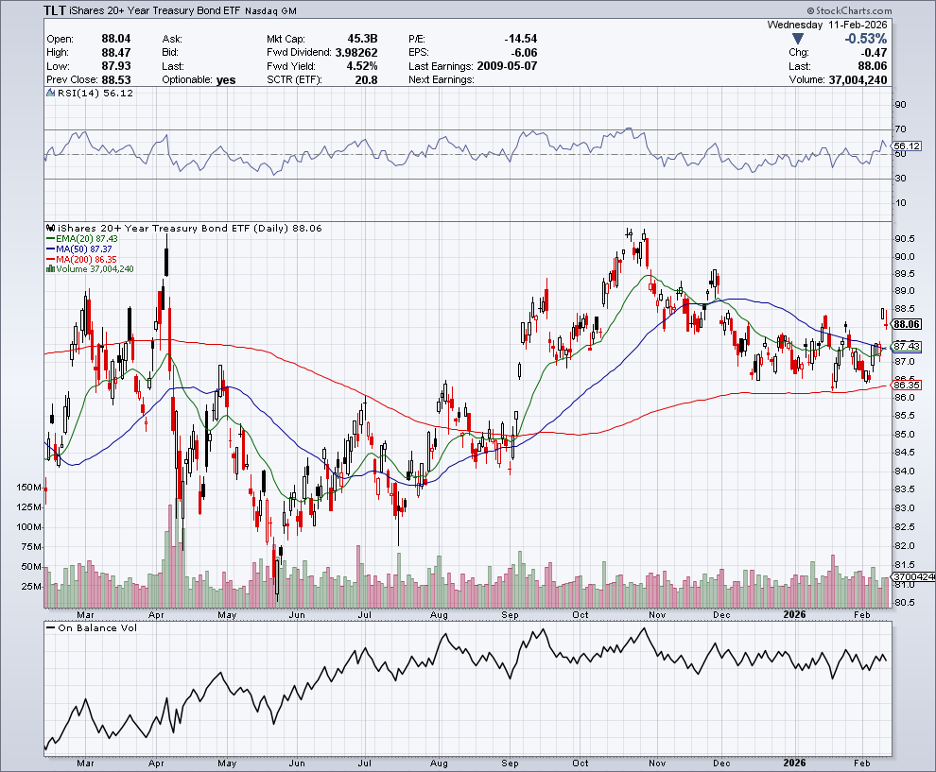Click the green 87.43 EMA price tag
This screenshot has width=936, height=772.
coord(906,347)
